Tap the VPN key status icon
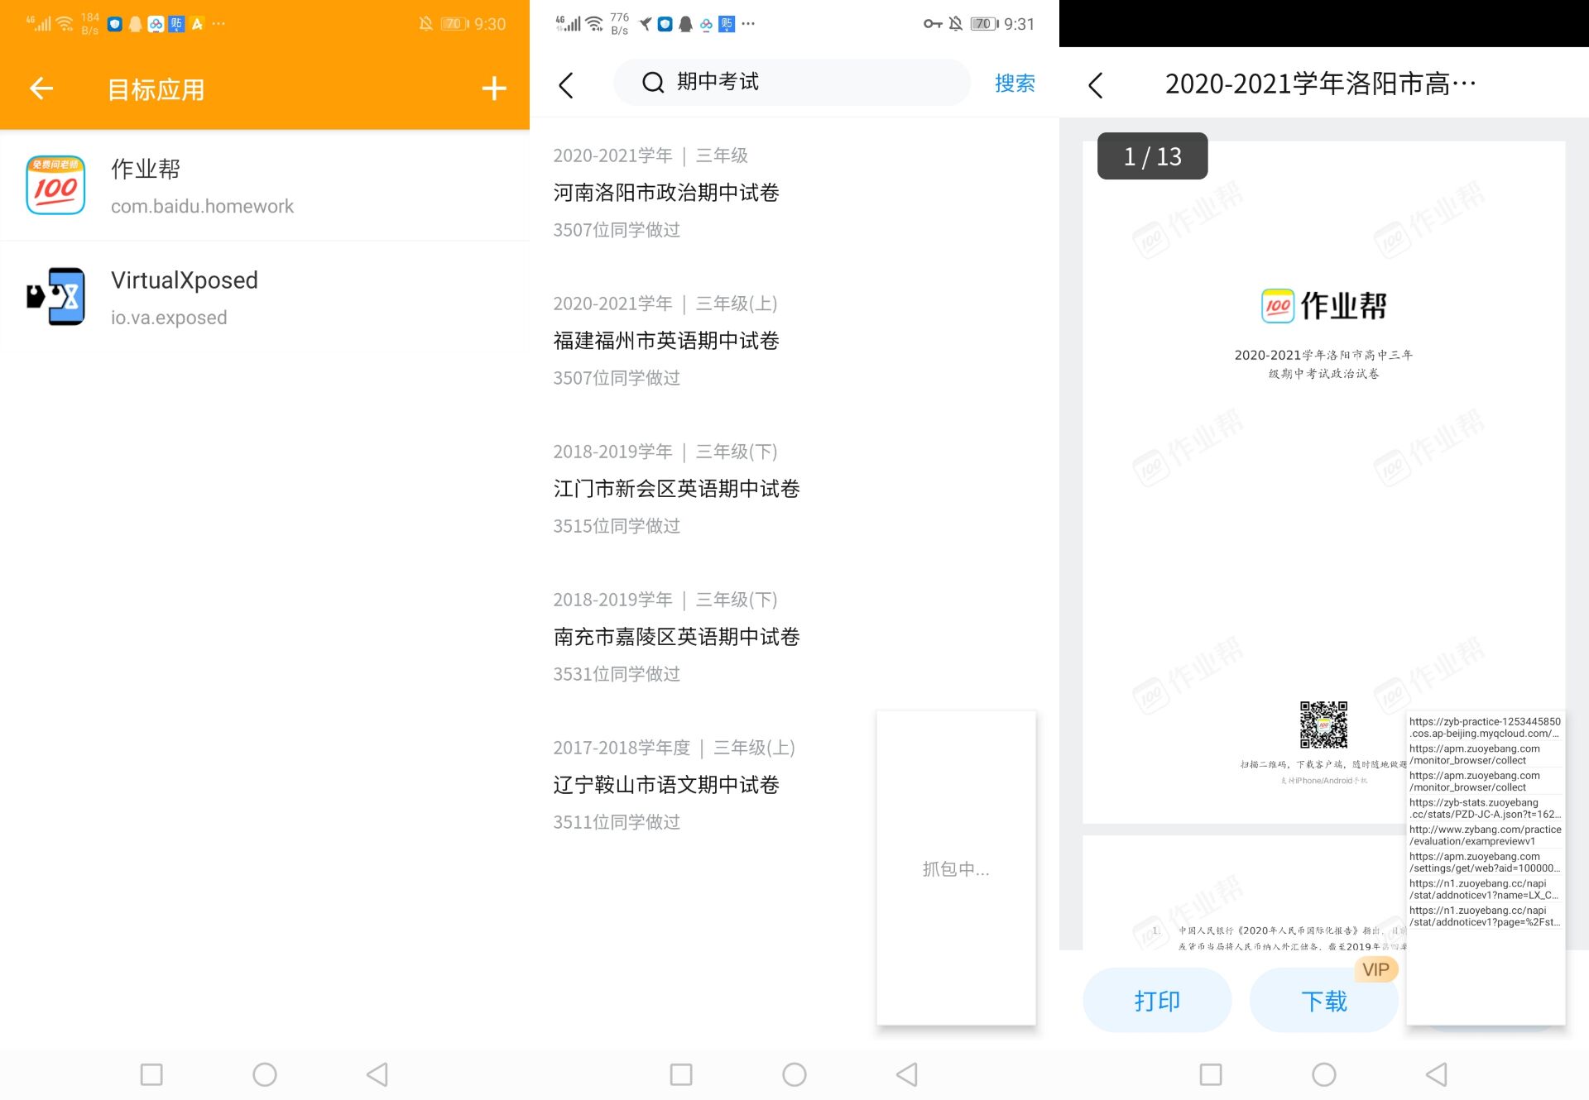Screen dimensions: 1589x1100 click(x=933, y=24)
